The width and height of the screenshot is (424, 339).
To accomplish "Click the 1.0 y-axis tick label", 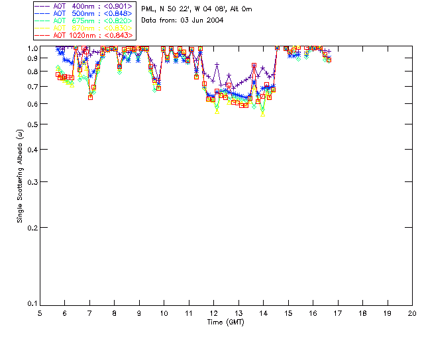I will [32, 48].
